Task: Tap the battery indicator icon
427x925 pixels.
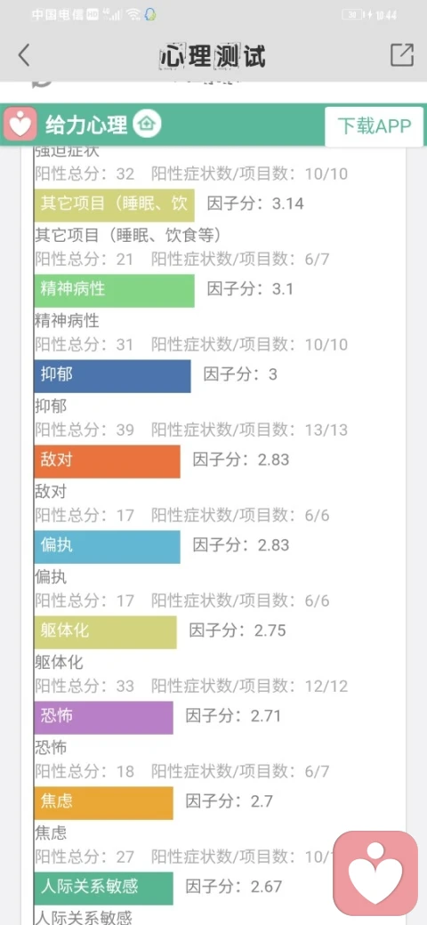Action: (x=352, y=15)
